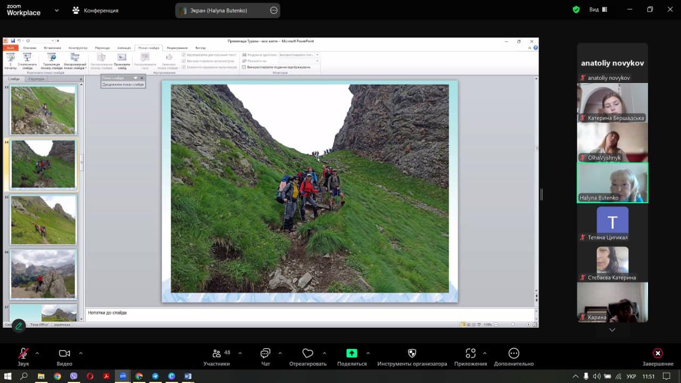
Task: Open the Дополнительно more options icon
Action: point(513,353)
